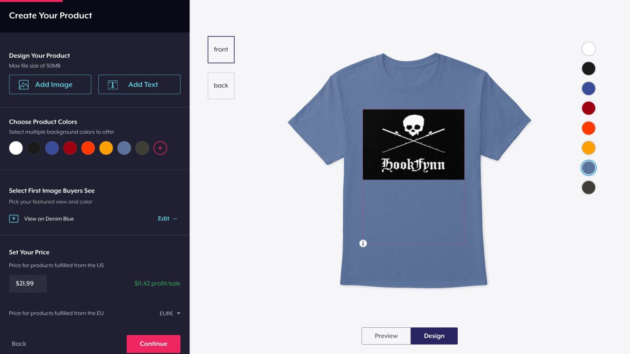The height and width of the screenshot is (354, 630).
Task: Click the Continue button
Action: point(153,344)
